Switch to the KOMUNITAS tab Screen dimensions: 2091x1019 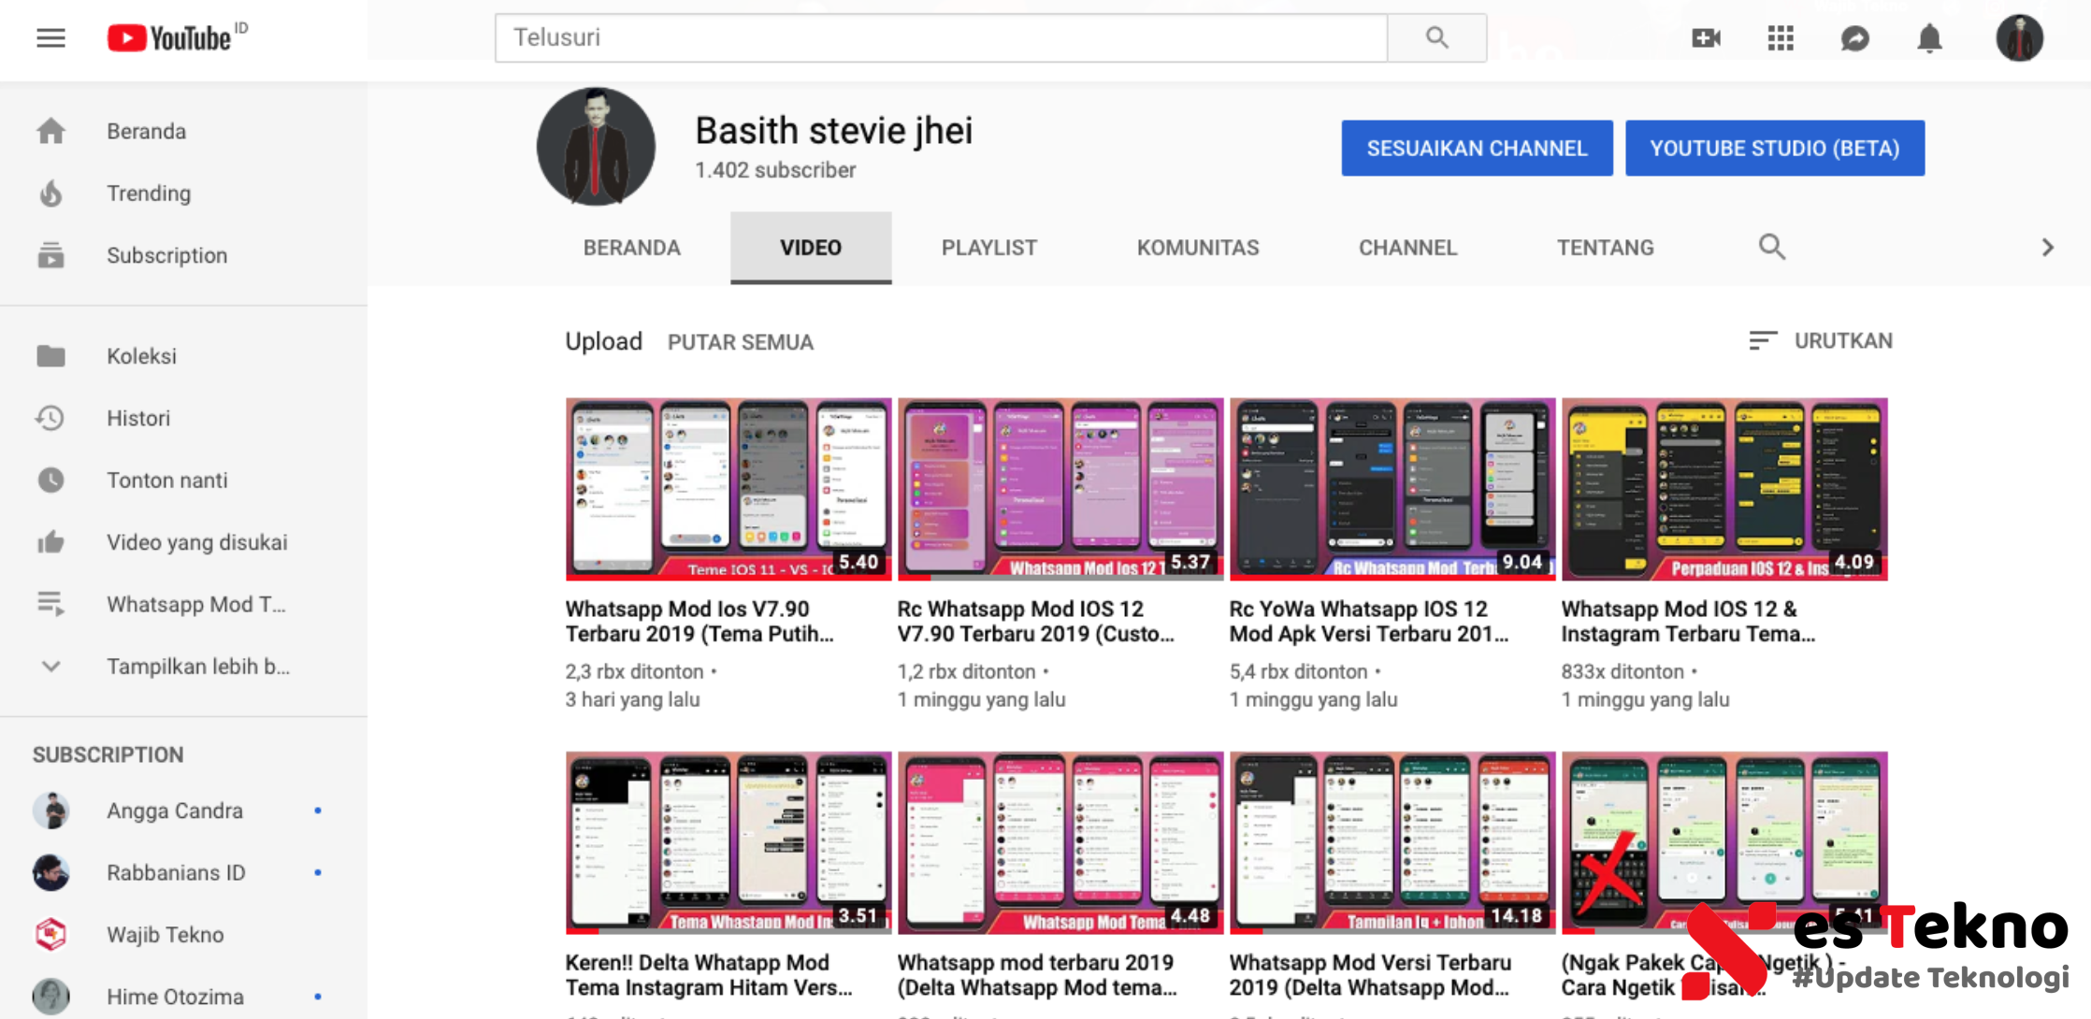[1197, 248]
